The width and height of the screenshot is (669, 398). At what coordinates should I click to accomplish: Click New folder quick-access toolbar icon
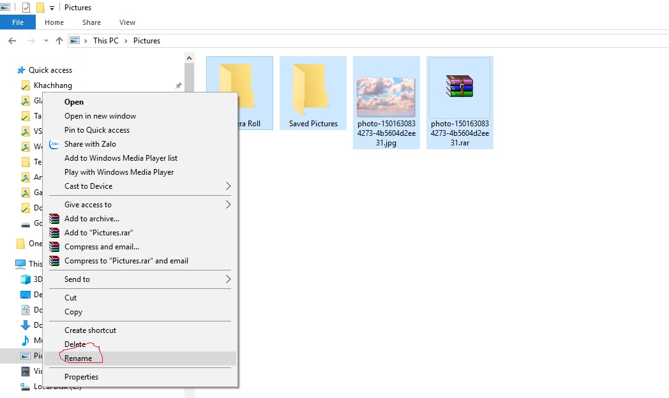point(40,7)
